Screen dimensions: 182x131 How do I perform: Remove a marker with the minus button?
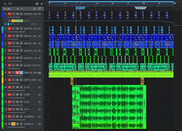click(x=22, y=9)
